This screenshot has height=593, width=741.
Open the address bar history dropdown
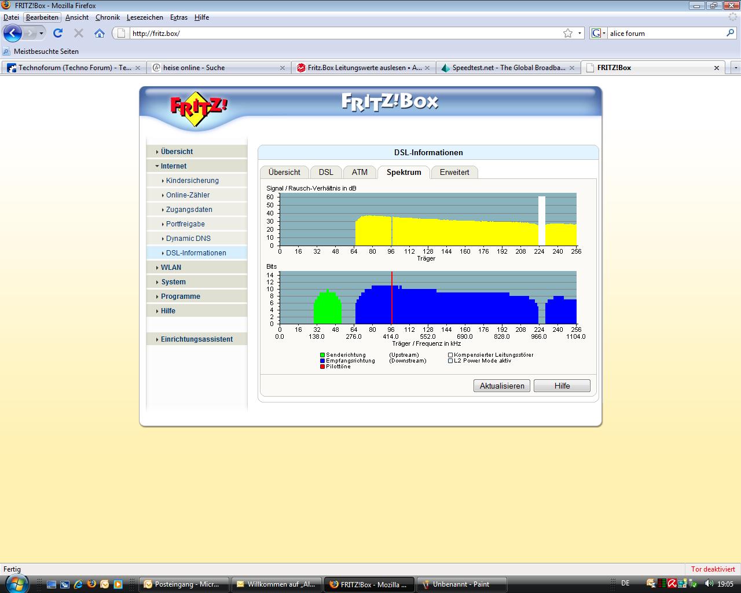pyautogui.click(x=579, y=33)
